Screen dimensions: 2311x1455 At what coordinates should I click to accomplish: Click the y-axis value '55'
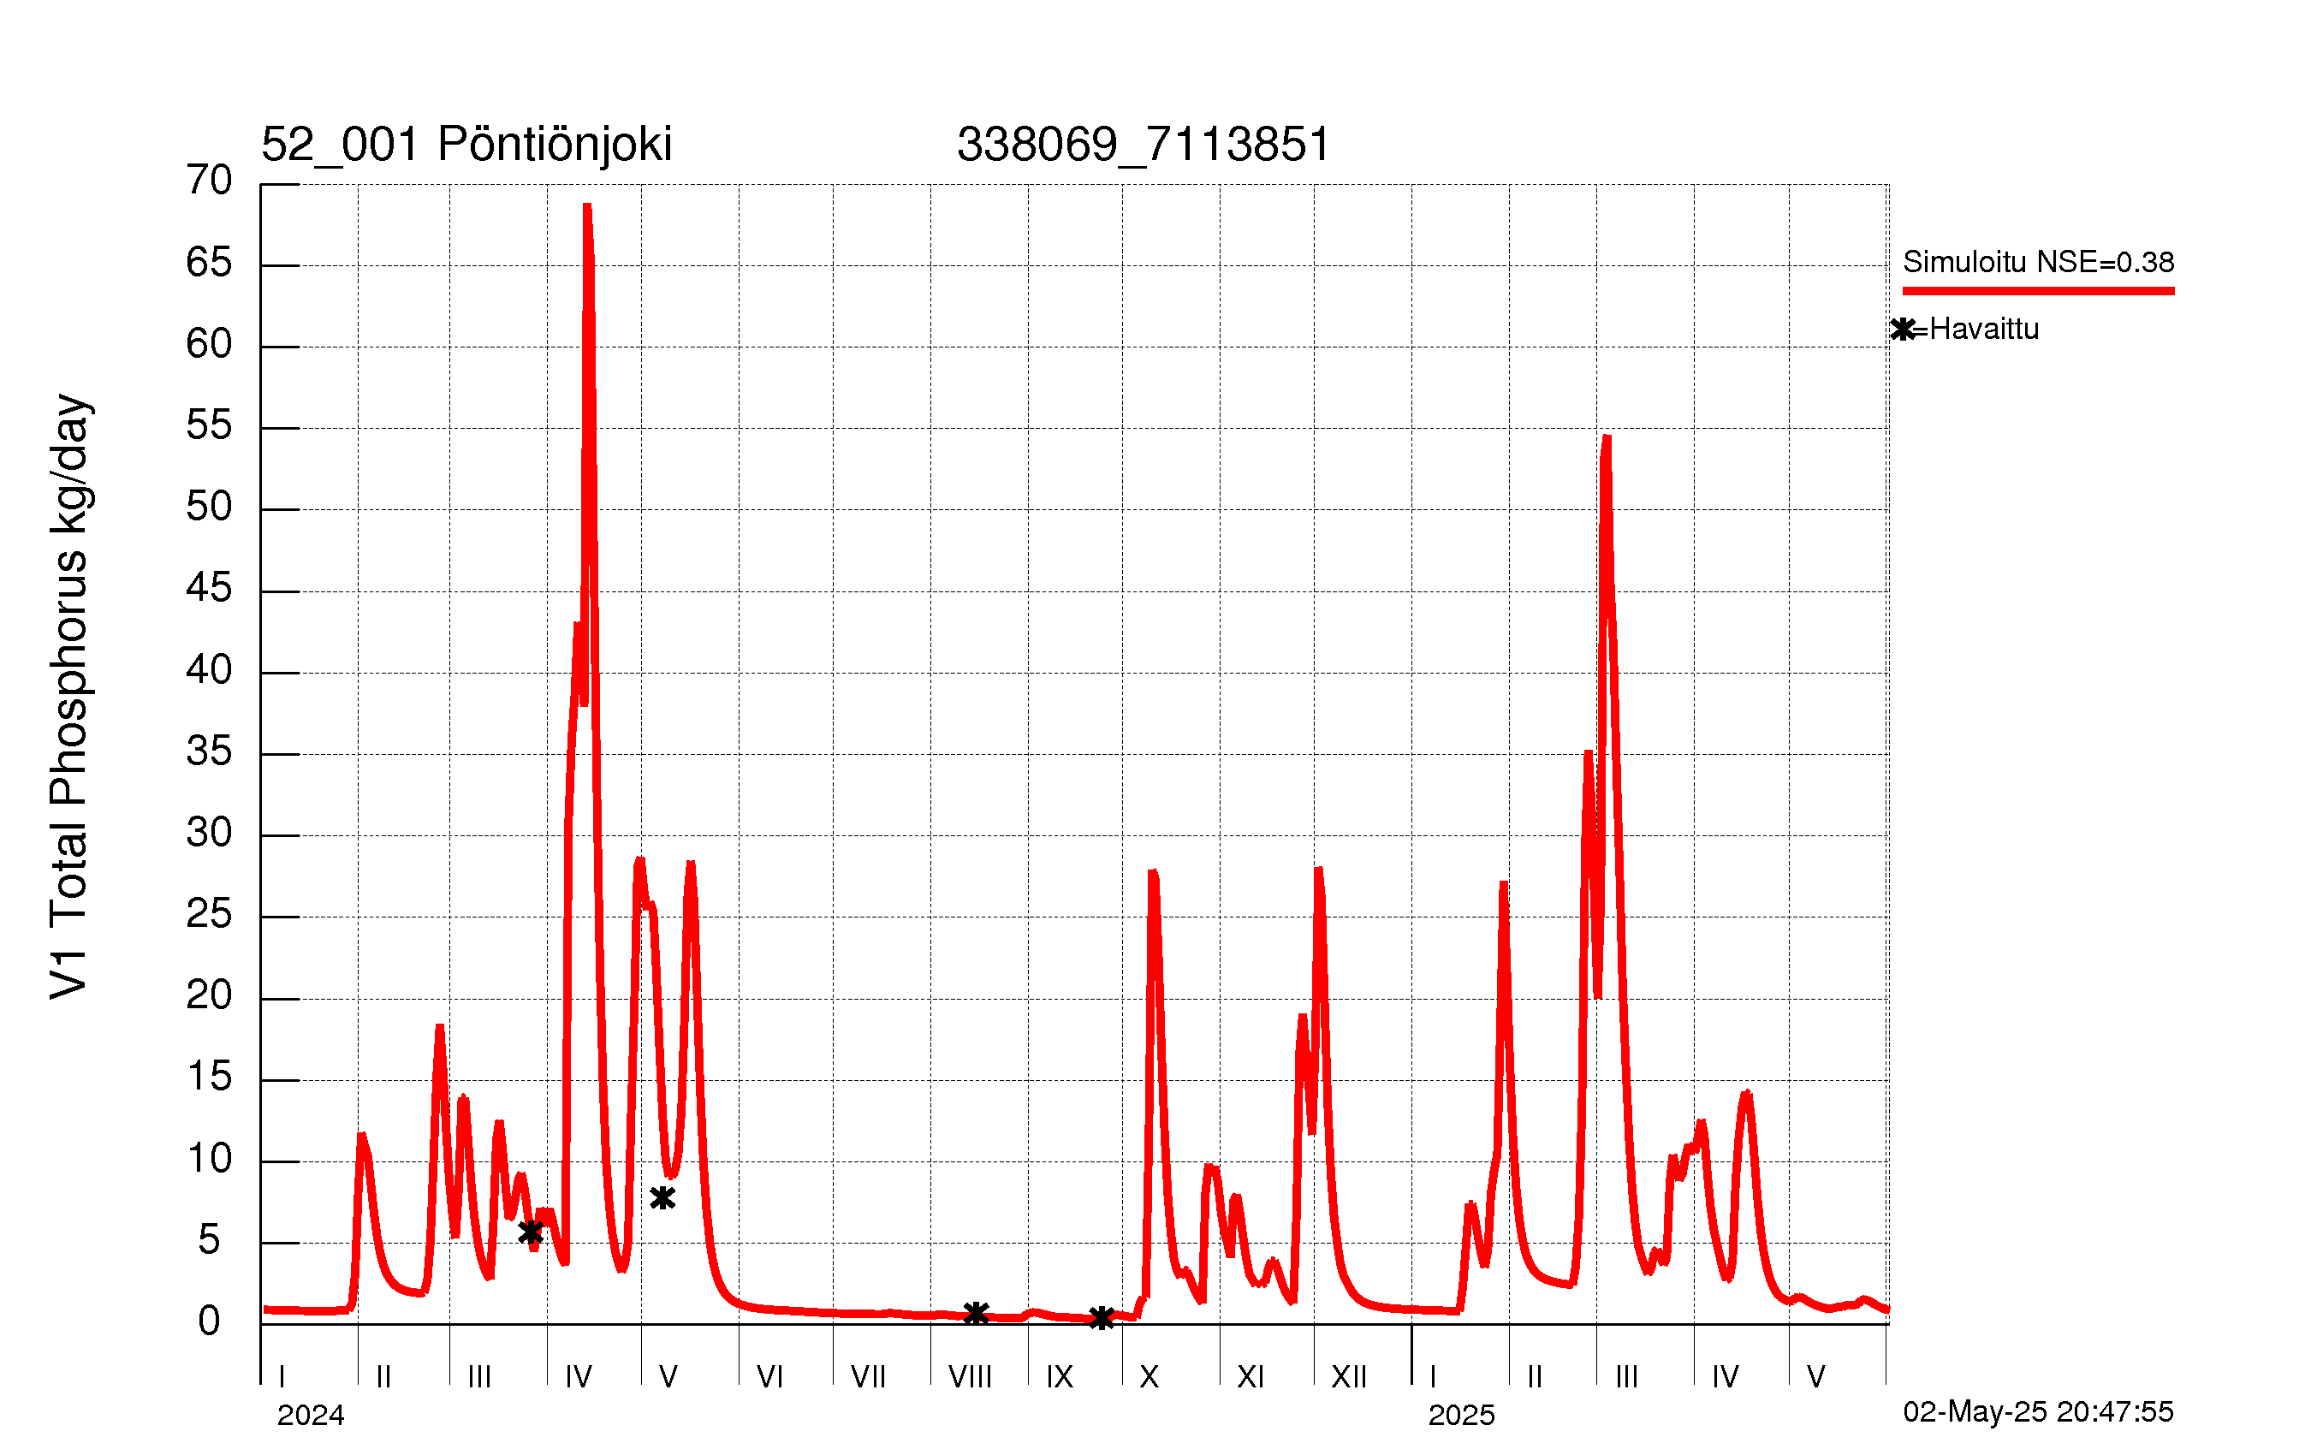coord(209,425)
